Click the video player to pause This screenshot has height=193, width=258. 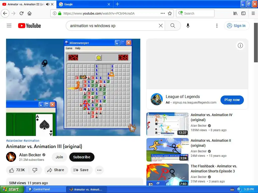[x=73, y=87]
